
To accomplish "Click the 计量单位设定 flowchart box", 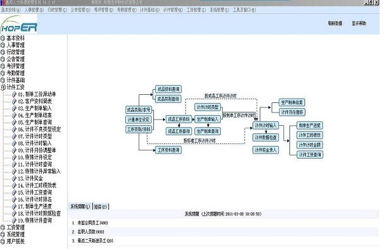I will [x=139, y=120].
